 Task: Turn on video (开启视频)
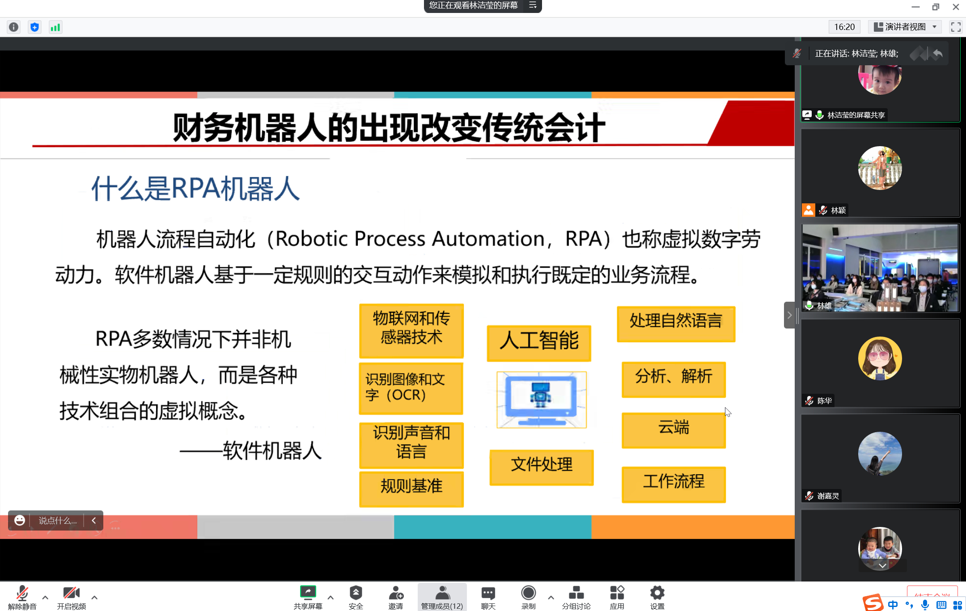(72, 597)
